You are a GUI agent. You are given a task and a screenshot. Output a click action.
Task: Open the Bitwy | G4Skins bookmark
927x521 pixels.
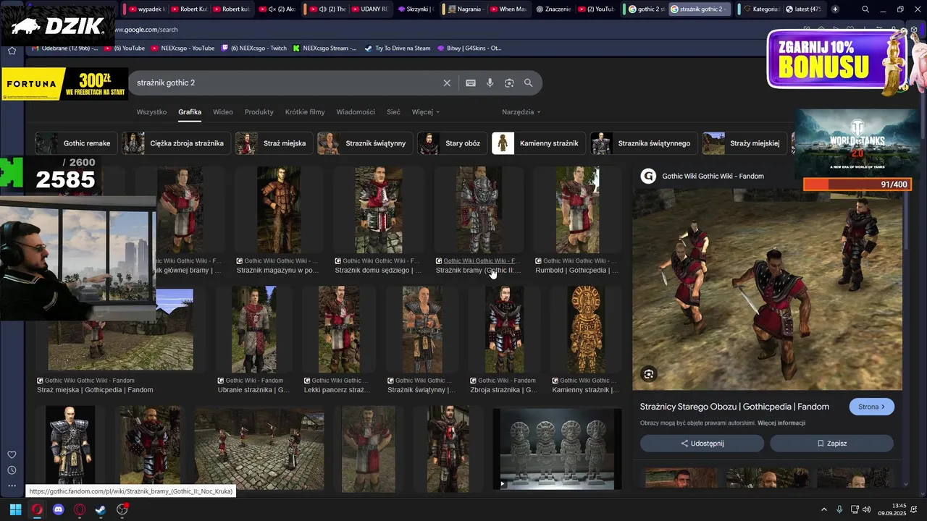coord(469,48)
